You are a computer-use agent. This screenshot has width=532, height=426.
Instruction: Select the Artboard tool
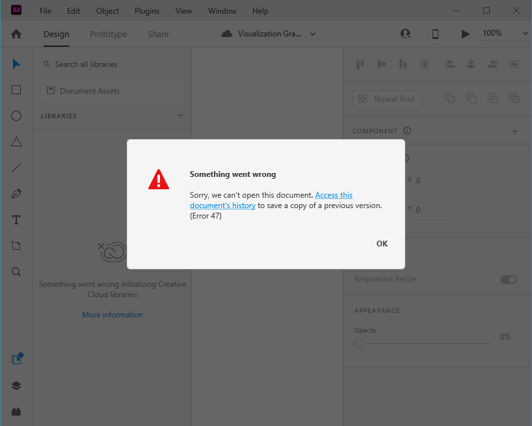(16, 246)
